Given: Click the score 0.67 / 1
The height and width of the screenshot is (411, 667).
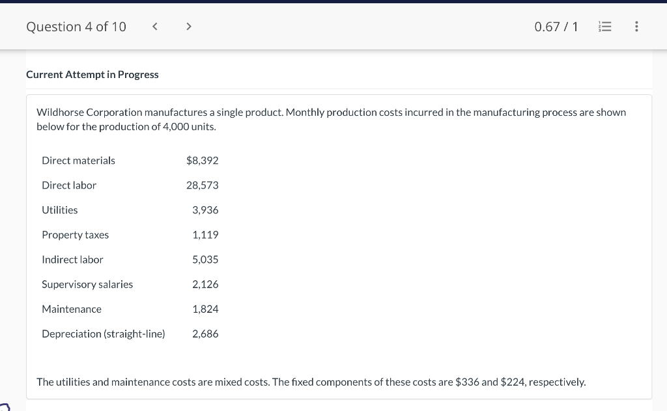Looking at the screenshot, I should click(x=556, y=27).
